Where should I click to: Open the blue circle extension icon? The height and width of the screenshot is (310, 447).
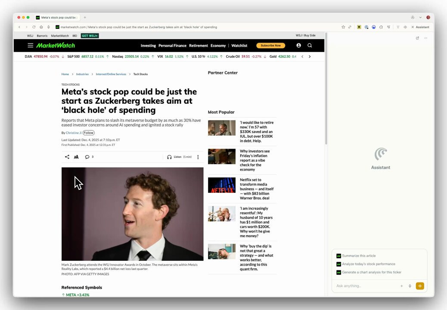tap(373, 27)
